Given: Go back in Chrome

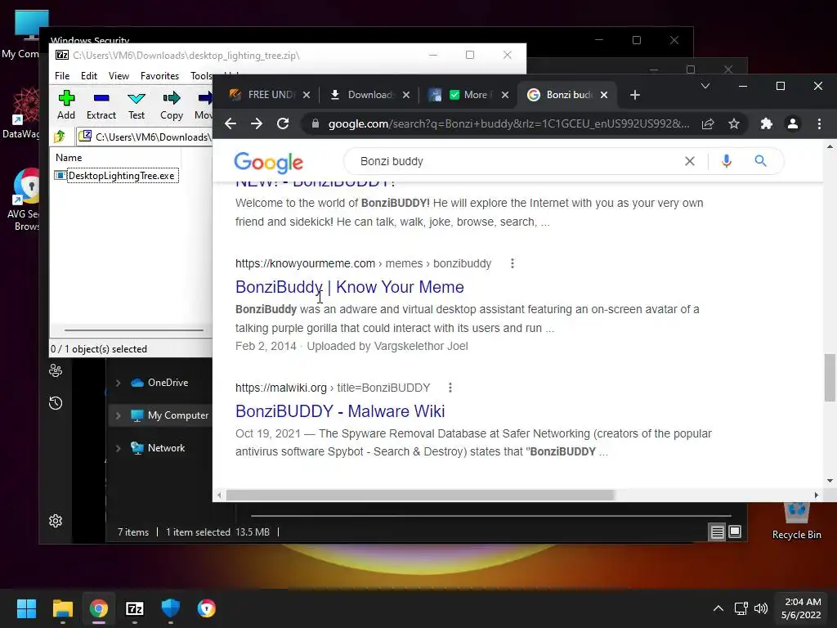Looking at the screenshot, I should point(231,124).
